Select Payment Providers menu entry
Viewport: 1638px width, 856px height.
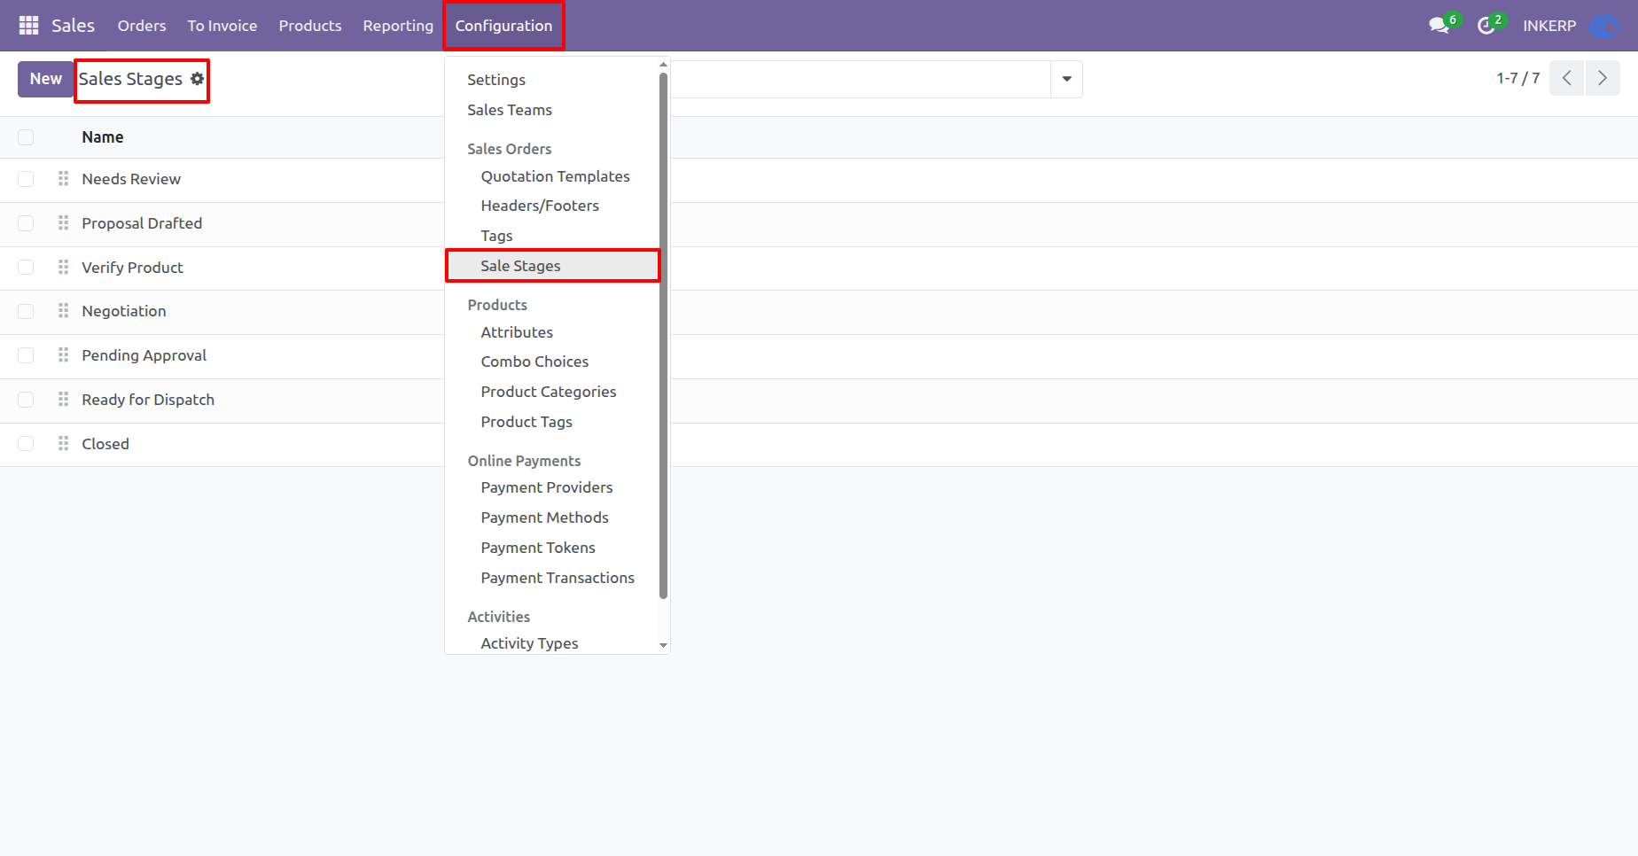(547, 487)
